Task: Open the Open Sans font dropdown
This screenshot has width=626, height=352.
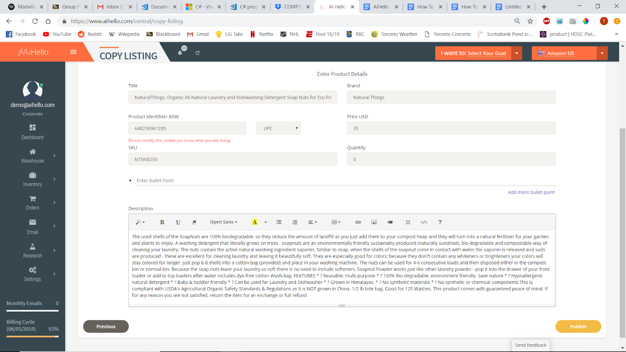Action: tap(223, 222)
